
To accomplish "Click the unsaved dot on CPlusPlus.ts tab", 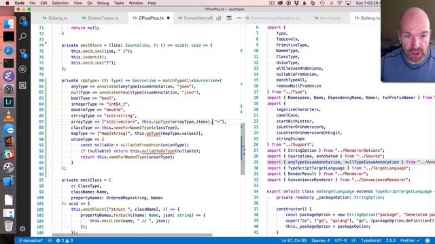I will [x=168, y=18].
